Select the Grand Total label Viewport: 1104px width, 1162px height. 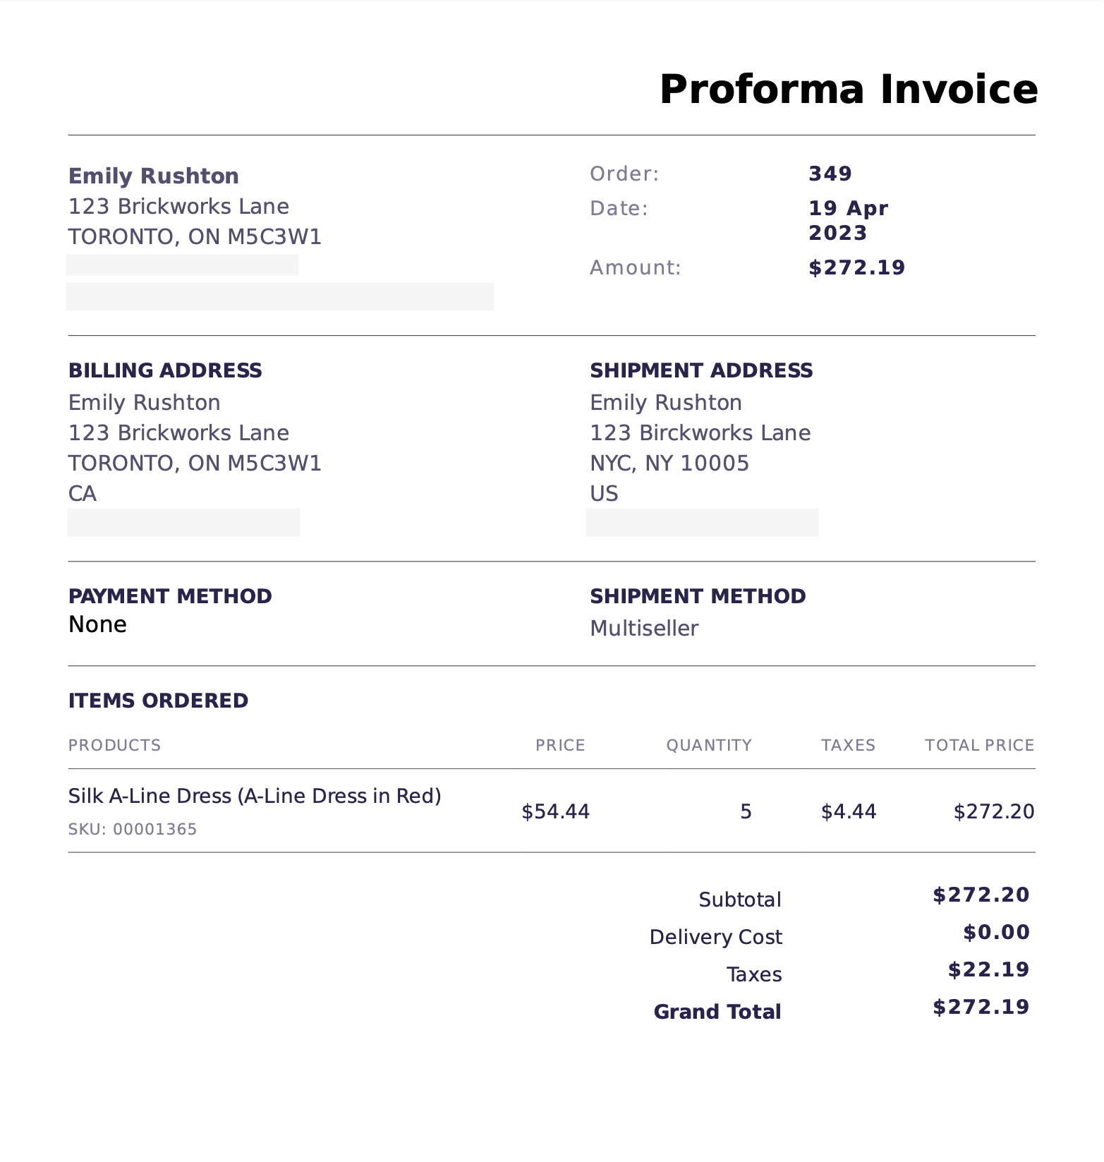pyautogui.click(x=717, y=1012)
